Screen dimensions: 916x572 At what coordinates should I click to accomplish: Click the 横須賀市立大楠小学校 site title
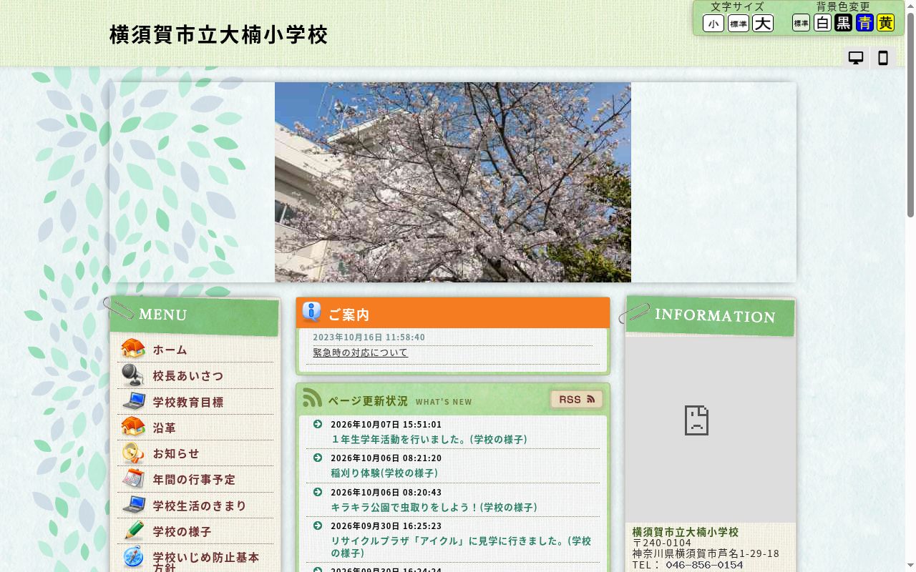click(219, 34)
